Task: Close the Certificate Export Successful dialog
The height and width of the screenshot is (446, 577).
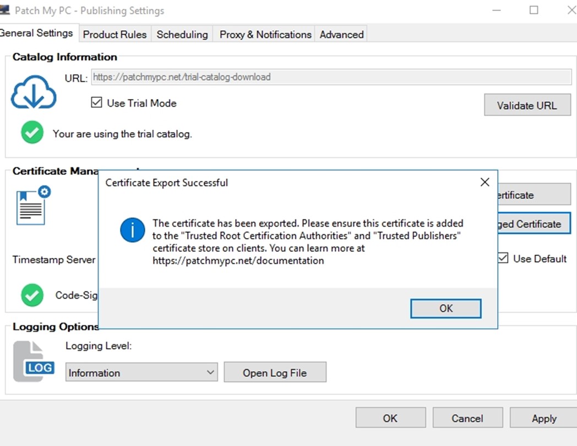Action: pyautogui.click(x=485, y=182)
